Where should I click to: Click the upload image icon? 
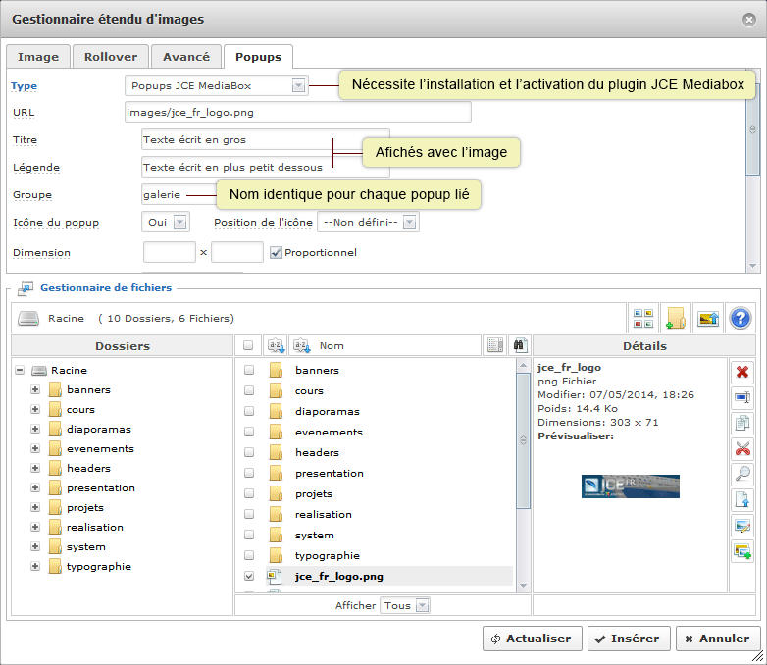[x=707, y=318]
